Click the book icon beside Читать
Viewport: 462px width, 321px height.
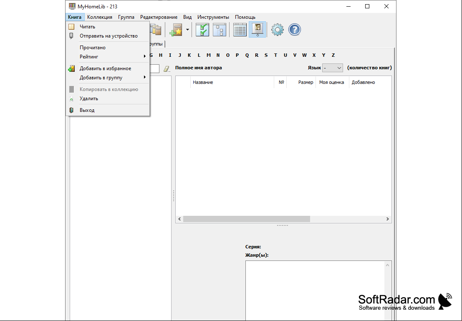(71, 27)
